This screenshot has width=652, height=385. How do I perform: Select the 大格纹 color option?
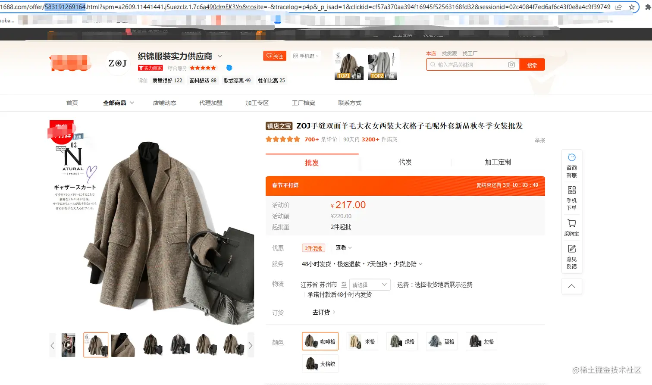click(x=320, y=364)
